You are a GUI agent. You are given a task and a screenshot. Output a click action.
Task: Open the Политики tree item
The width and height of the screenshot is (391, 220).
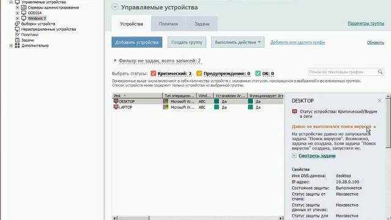click(x=30, y=35)
